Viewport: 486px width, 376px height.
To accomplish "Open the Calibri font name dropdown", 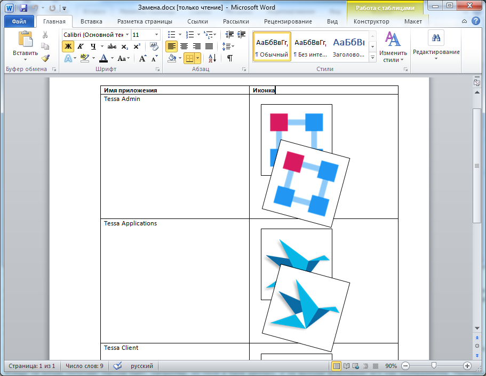I will (126, 35).
